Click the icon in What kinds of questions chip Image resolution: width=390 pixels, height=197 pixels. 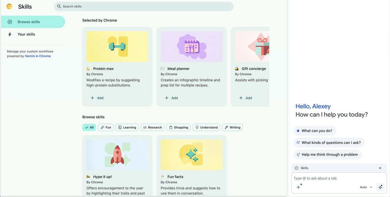(298, 143)
